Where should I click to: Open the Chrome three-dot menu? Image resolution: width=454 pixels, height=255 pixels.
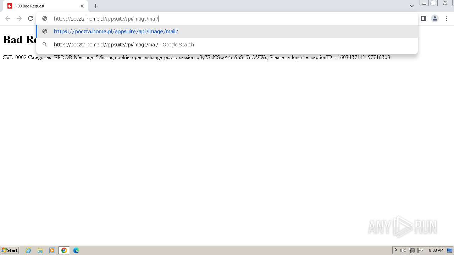pyautogui.click(x=446, y=18)
